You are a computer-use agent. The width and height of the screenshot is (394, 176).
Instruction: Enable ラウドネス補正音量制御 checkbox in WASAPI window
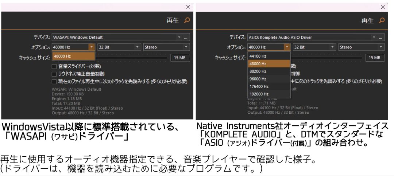pos(54,74)
